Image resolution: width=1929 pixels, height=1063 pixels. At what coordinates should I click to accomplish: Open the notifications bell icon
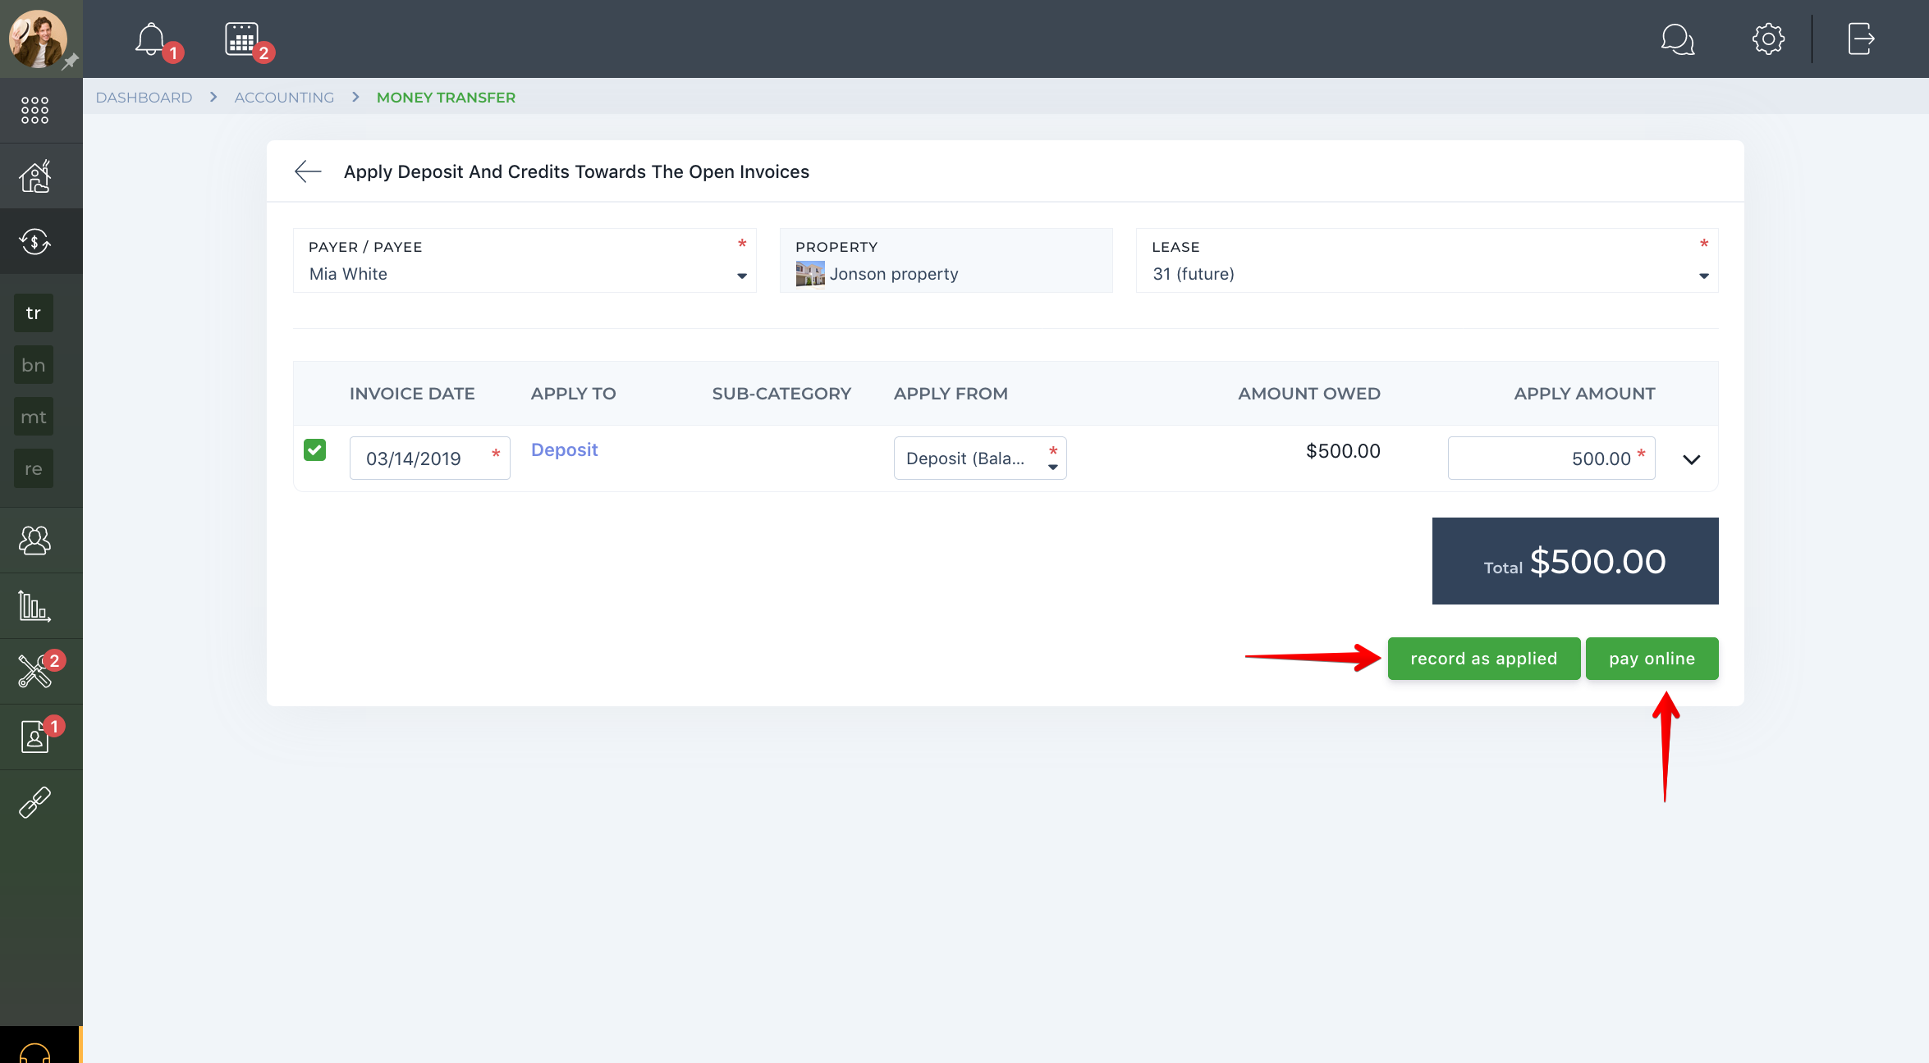point(152,39)
